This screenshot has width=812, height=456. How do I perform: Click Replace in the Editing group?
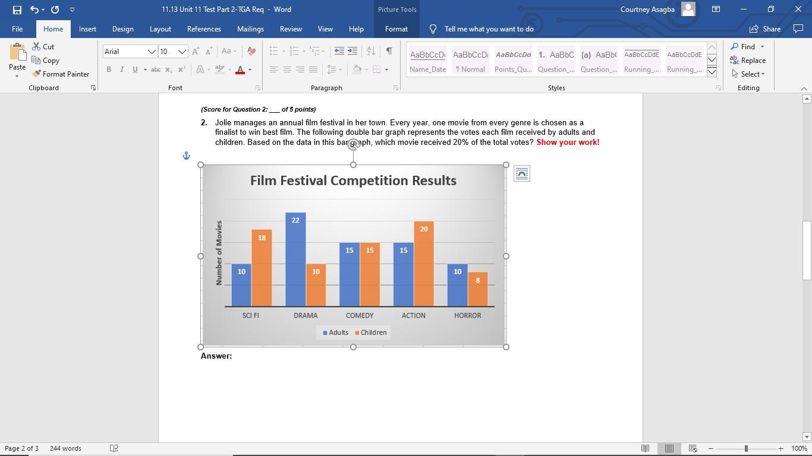pos(748,61)
